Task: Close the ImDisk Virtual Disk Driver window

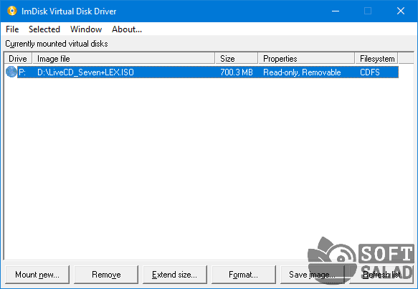Action: pos(401,11)
